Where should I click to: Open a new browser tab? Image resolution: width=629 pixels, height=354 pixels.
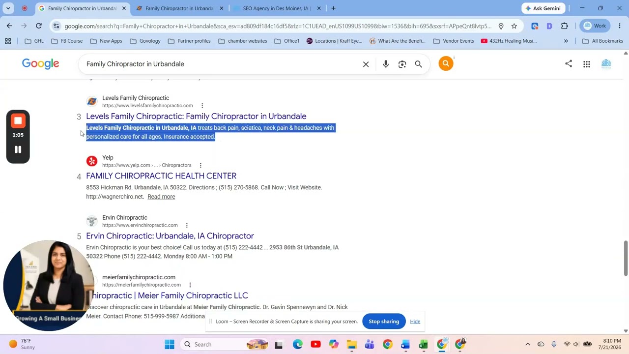333,8
